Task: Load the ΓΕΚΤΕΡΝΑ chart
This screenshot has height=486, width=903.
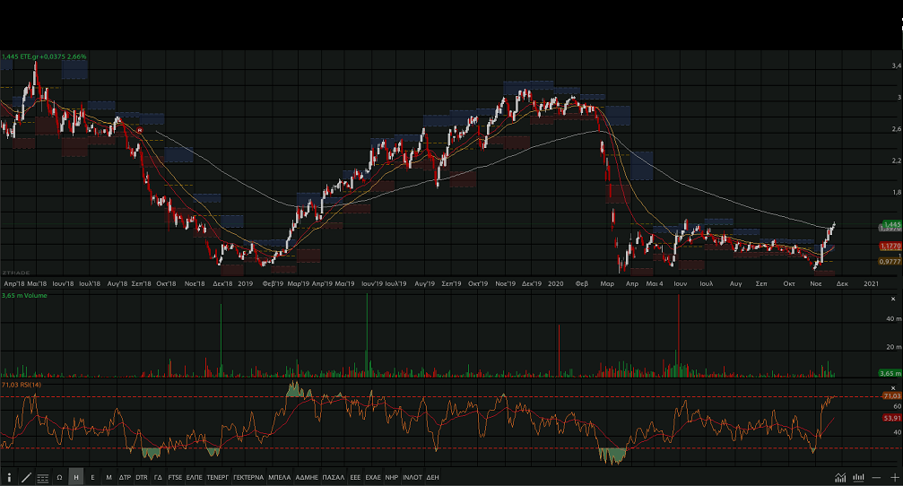Action: 247,477
